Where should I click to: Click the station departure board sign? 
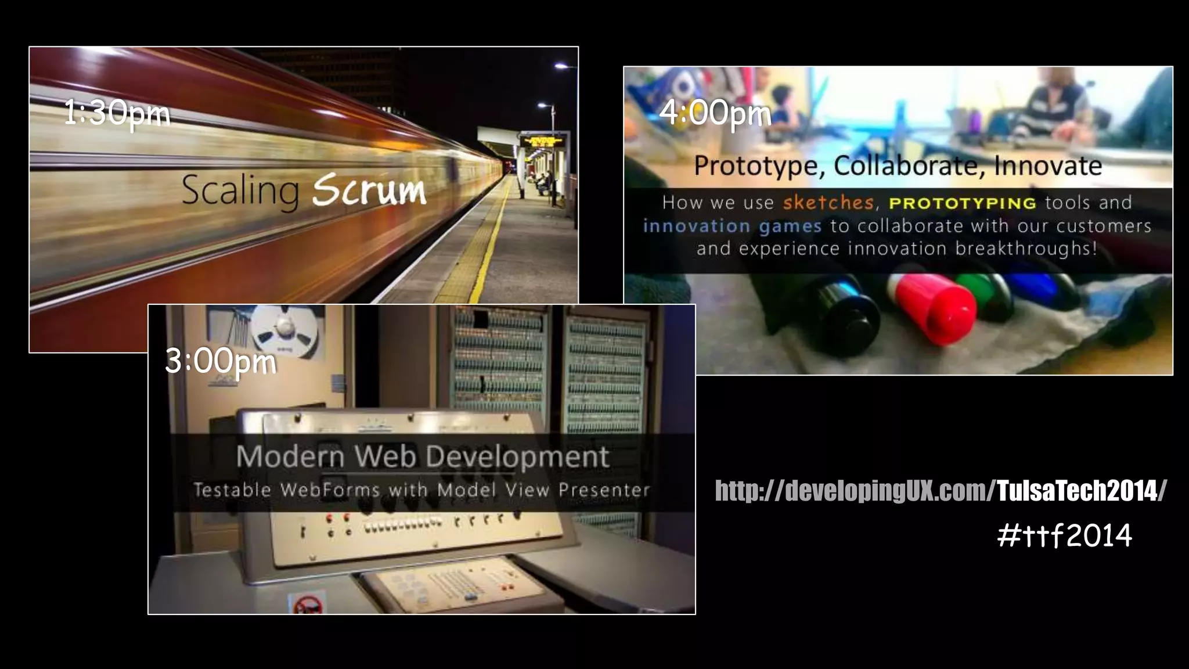coord(543,141)
